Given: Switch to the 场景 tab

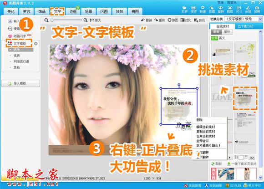Looking at the screenshot, I should (x=88, y=11).
